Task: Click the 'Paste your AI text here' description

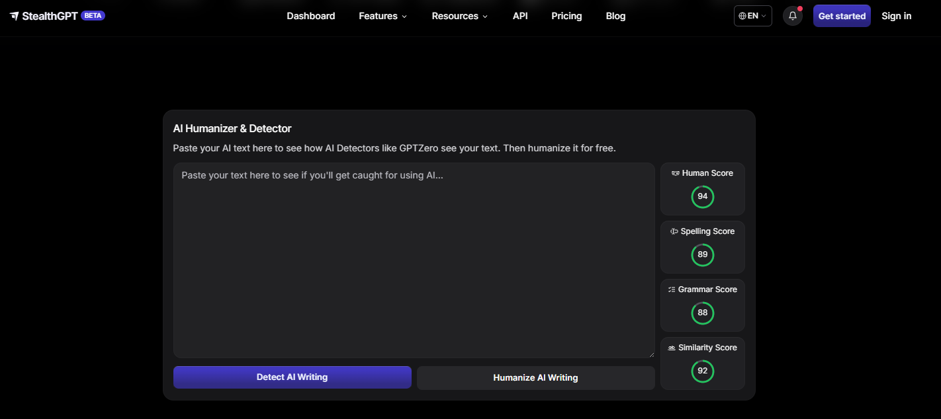Action: [394, 148]
